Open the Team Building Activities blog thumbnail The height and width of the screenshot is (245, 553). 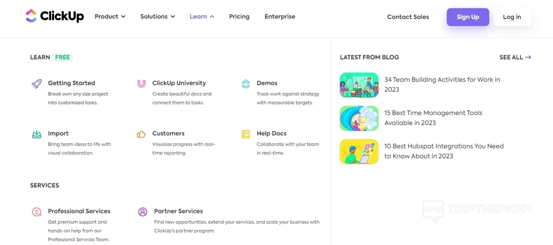coord(359,85)
